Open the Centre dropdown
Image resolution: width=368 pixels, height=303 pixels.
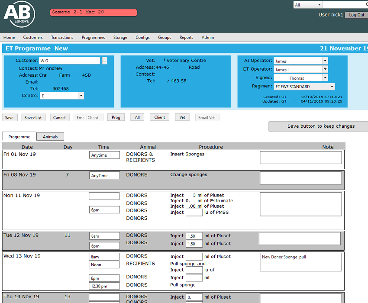pyautogui.click(x=81, y=96)
